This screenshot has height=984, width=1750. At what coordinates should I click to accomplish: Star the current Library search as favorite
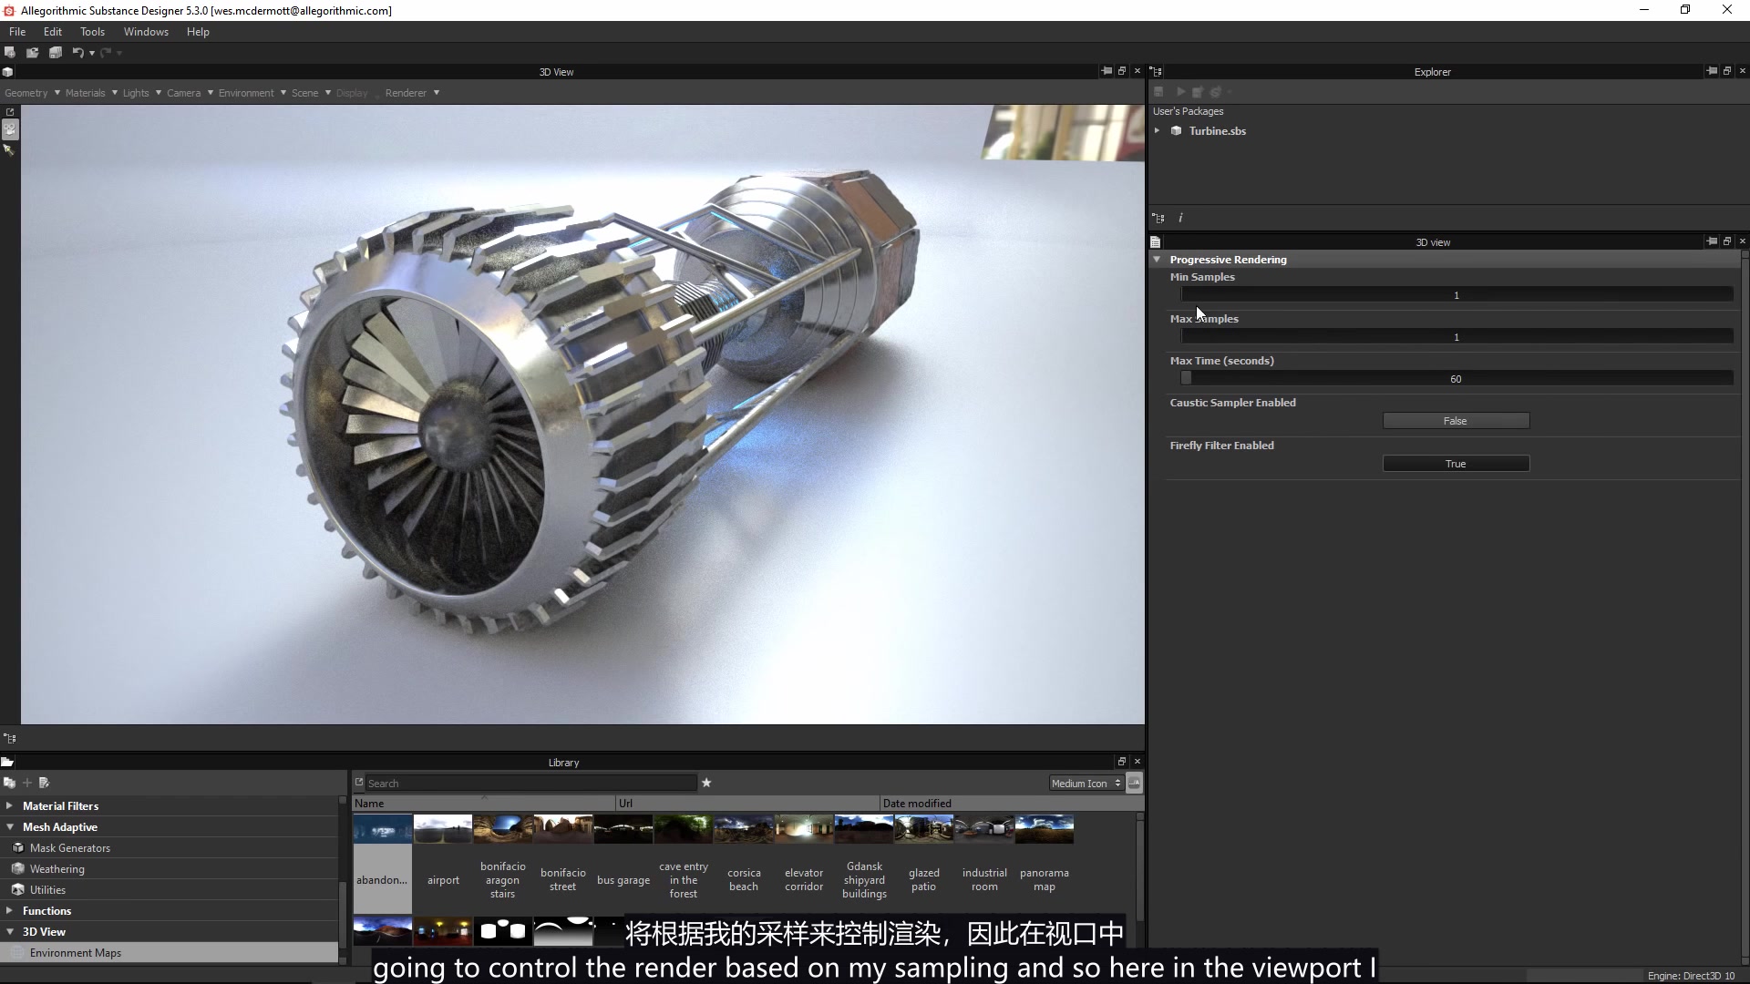pyautogui.click(x=707, y=783)
